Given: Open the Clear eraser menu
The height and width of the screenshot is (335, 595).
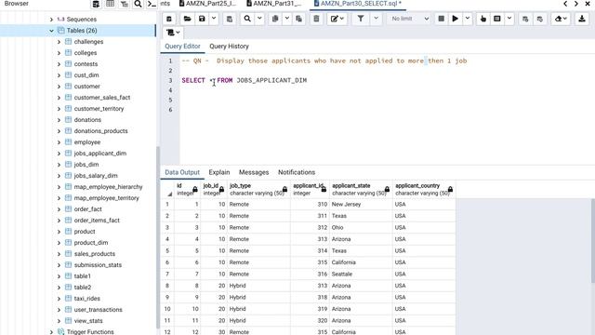Looking at the screenshot, I should (561, 19).
